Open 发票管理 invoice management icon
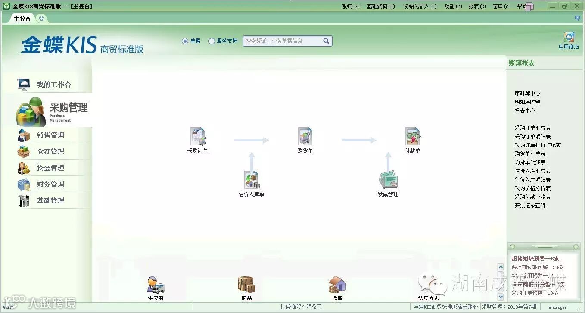 pyautogui.click(x=388, y=180)
